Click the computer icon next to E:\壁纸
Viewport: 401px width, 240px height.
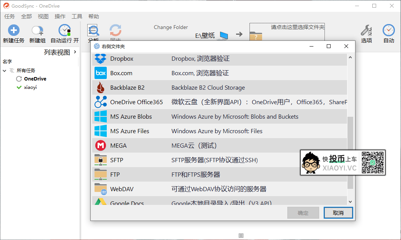224,34
